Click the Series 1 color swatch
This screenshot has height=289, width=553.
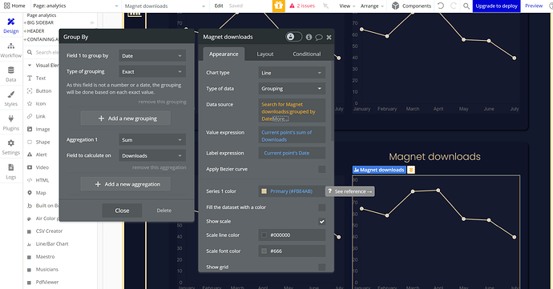[x=264, y=191]
